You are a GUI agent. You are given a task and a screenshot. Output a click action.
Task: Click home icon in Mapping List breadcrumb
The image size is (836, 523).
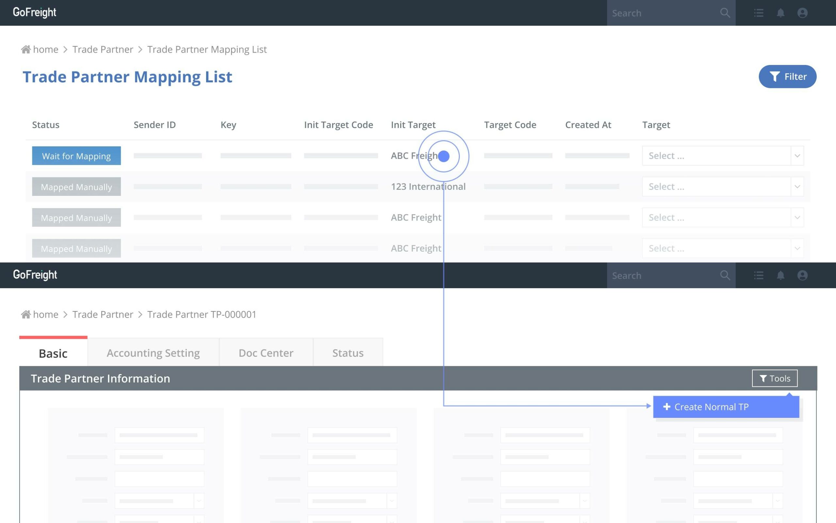pos(26,49)
